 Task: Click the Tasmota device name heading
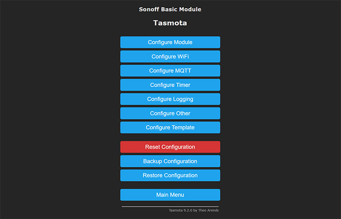(x=170, y=23)
